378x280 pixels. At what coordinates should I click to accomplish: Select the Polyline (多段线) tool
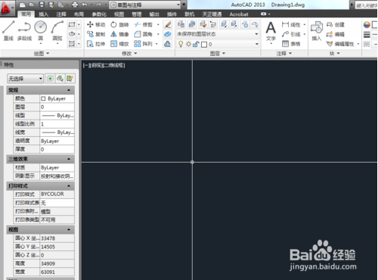coord(24,31)
